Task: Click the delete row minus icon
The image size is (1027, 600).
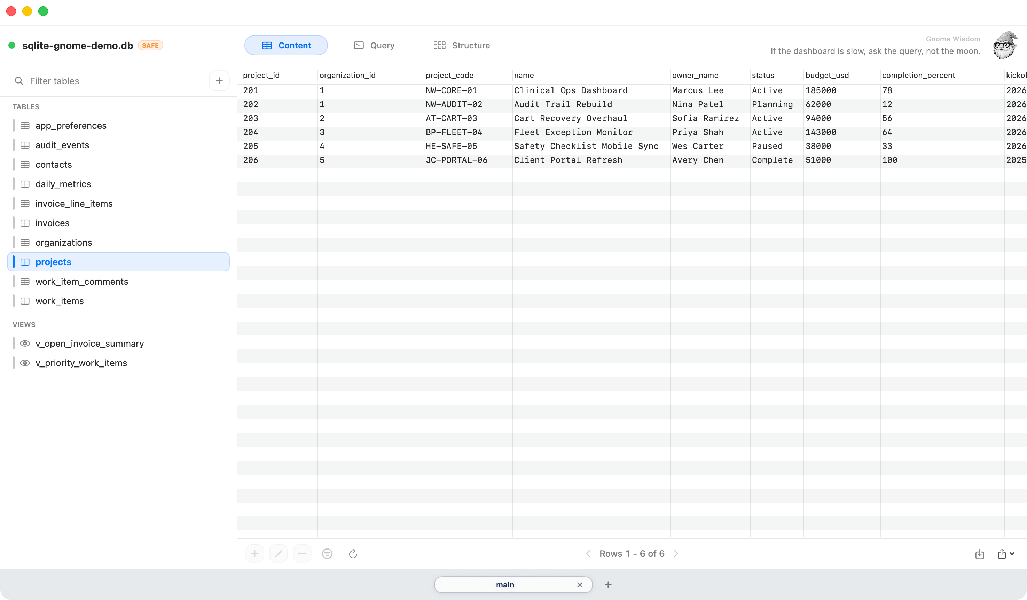Action: tap(302, 554)
